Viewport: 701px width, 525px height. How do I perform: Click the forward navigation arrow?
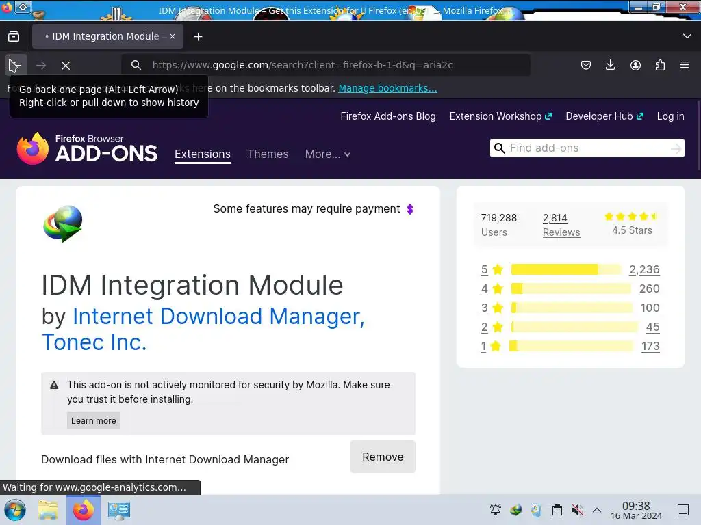pyautogui.click(x=41, y=66)
